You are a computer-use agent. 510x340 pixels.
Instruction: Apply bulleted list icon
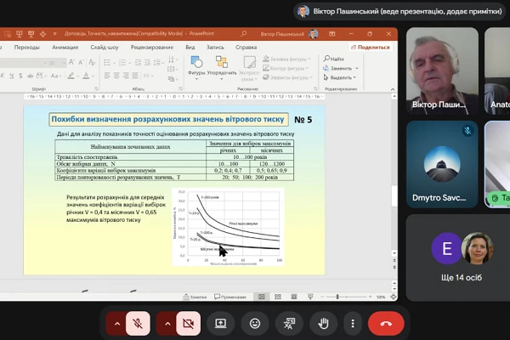click(107, 62)
